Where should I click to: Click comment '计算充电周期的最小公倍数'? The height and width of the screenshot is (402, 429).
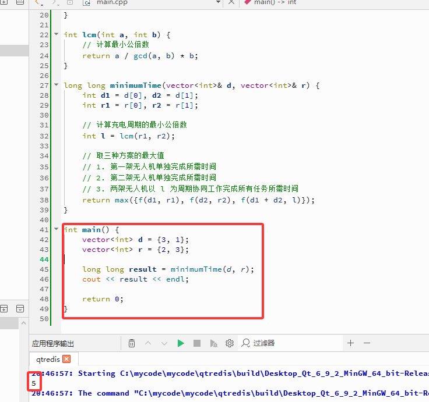tap(142, 125)
